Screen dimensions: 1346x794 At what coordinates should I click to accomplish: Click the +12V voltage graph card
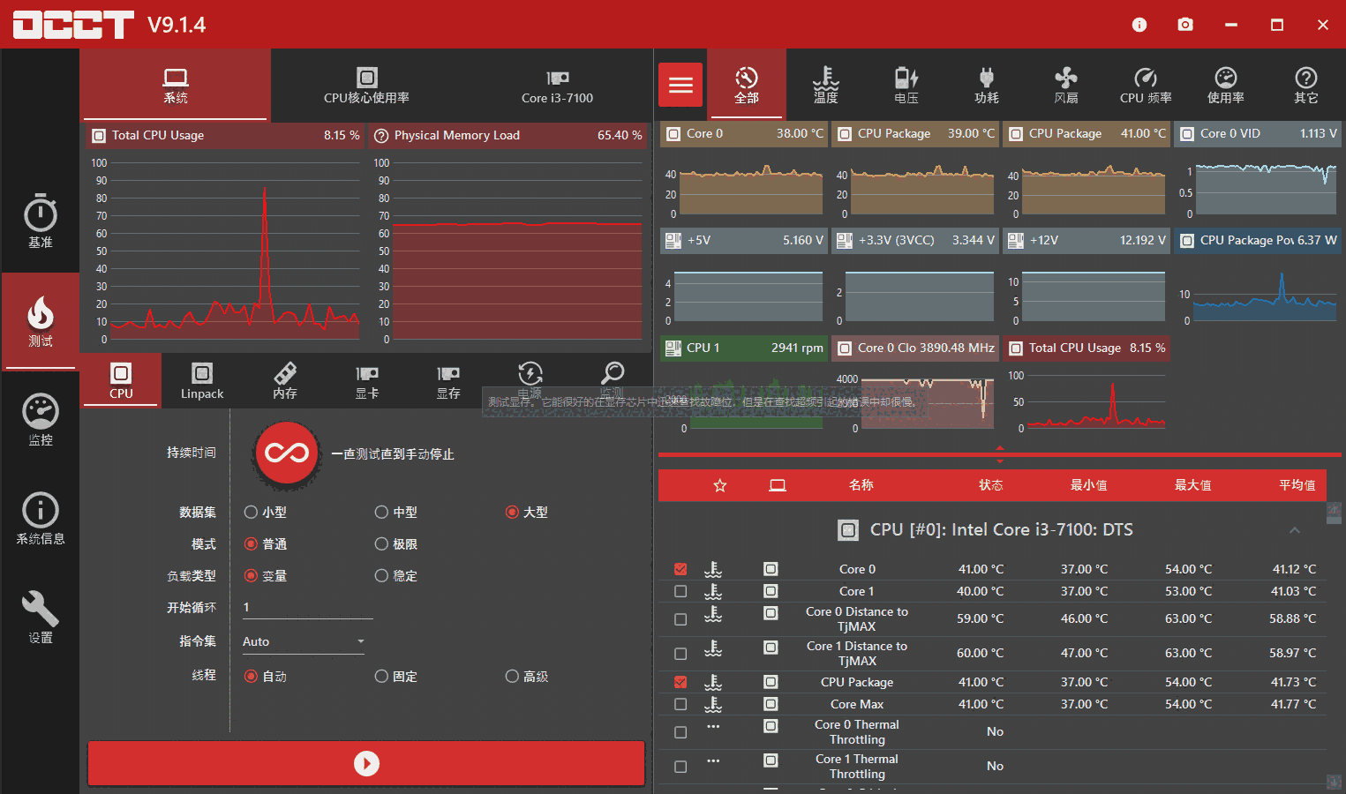click(1087, 278)
